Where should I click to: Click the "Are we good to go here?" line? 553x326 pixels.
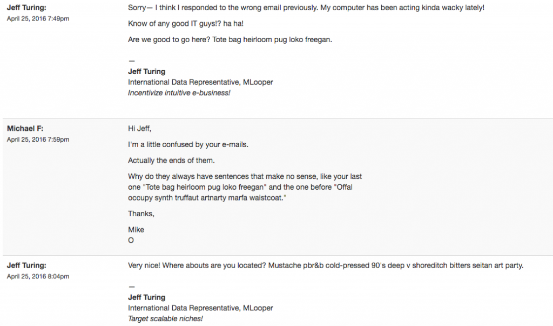point(233,39)
